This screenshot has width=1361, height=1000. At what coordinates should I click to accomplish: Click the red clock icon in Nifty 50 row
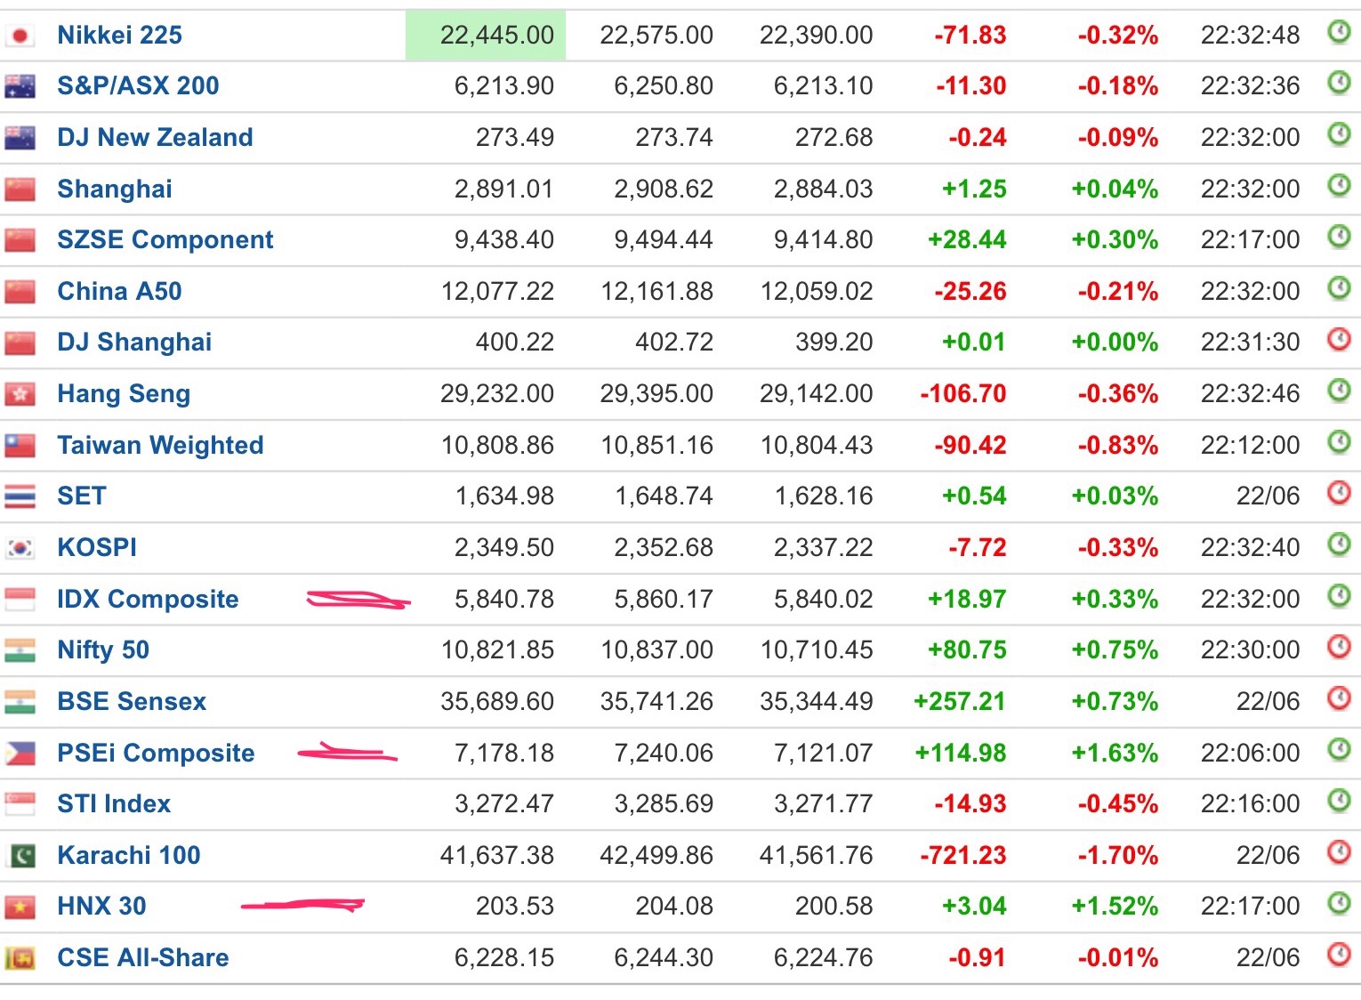coord(1339,647)
